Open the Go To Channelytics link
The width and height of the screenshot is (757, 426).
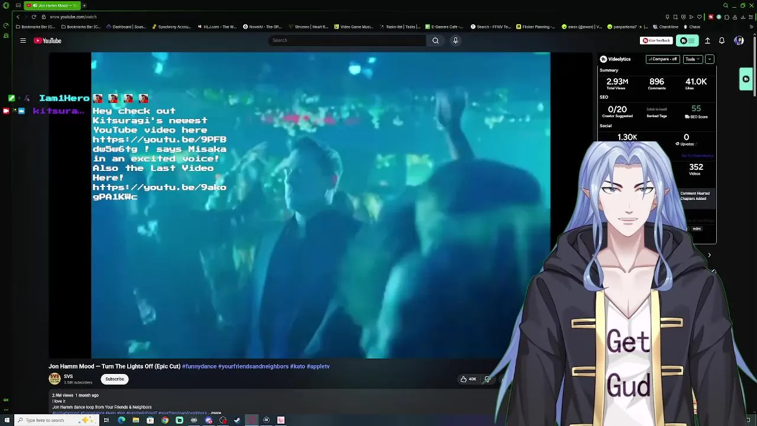coord(698,156)
